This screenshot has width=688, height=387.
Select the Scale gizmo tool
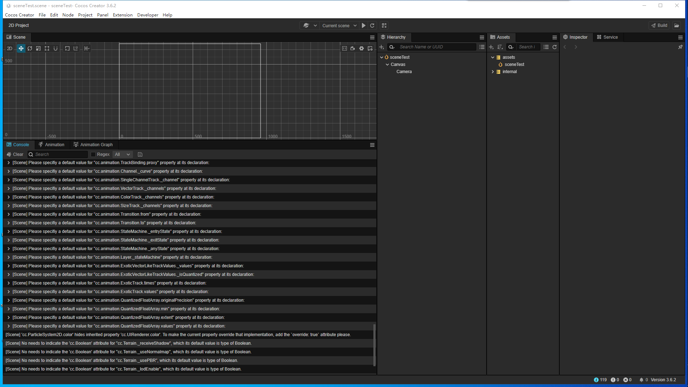point(38,48)
